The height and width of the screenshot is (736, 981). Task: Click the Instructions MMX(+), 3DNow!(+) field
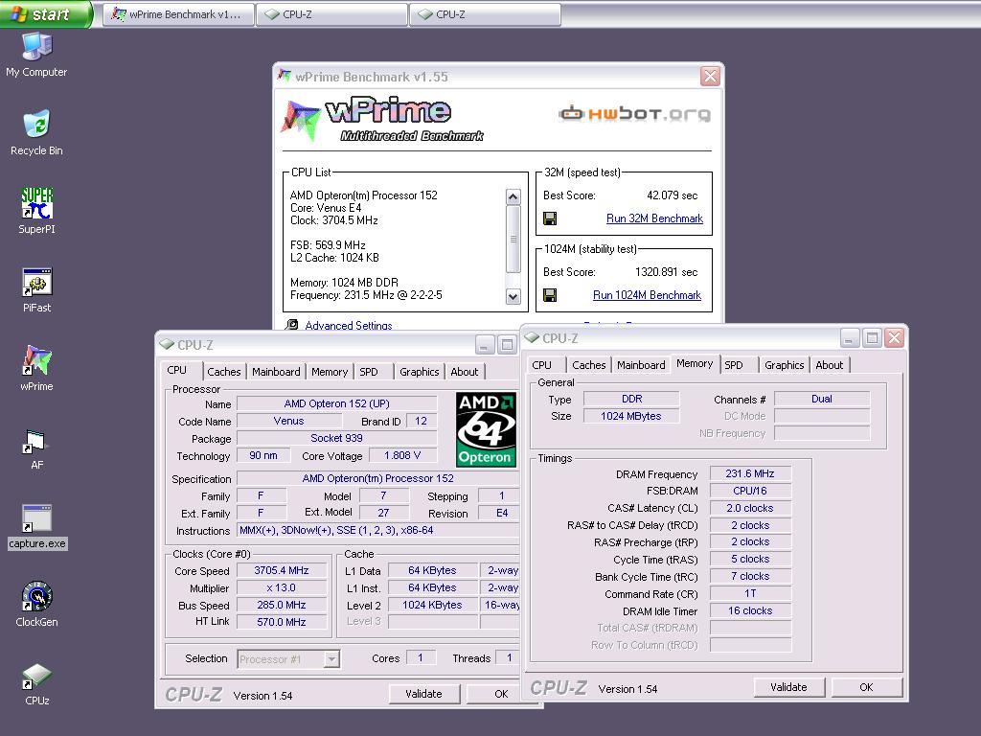[x=378, y=530]
